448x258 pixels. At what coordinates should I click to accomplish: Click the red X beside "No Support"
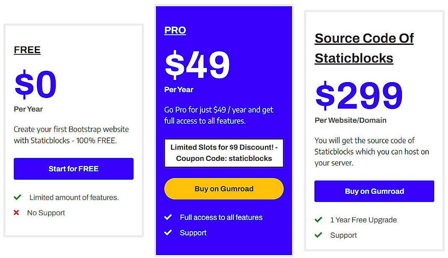click(x=17, y=212)
